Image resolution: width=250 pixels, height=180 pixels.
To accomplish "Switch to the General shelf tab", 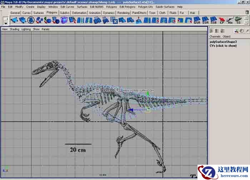I will pyautogui.click(x=15, y=13).
